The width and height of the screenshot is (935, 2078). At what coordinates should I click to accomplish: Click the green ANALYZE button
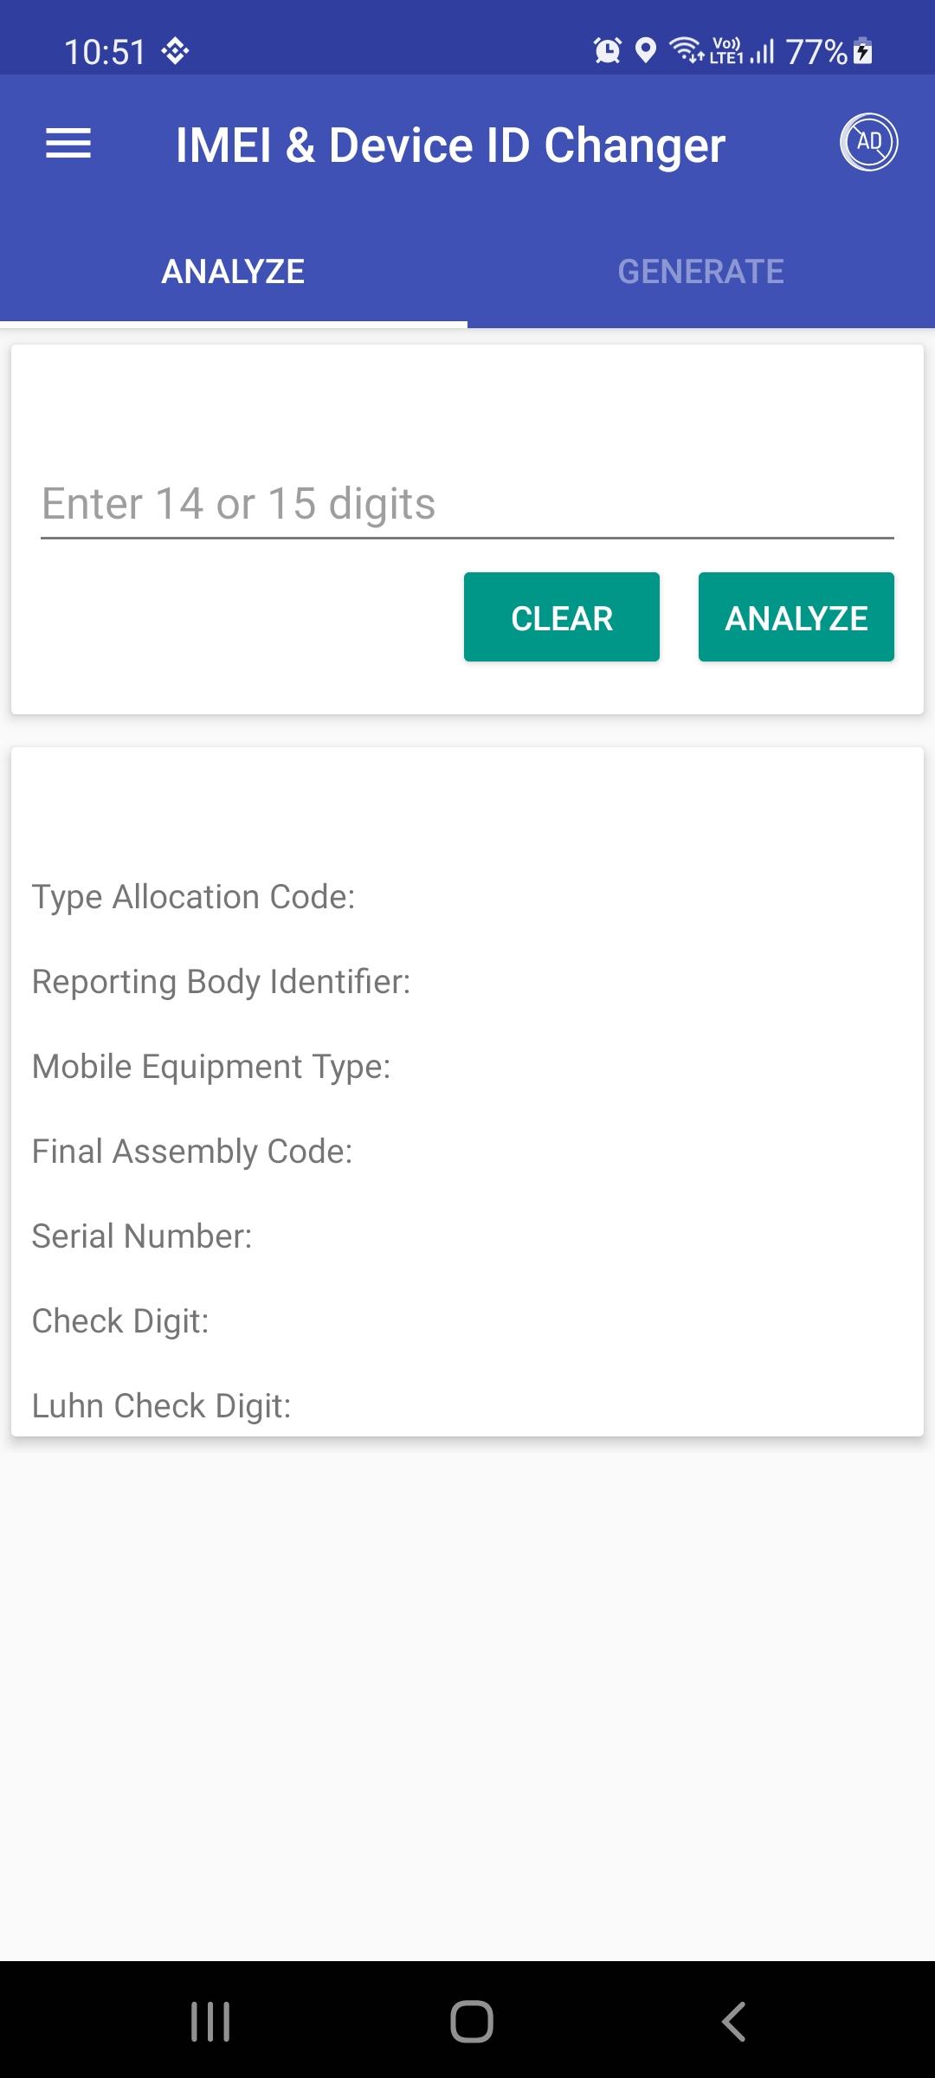796,617
